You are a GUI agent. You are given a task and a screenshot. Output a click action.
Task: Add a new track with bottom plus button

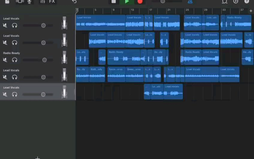coord(37,157)
